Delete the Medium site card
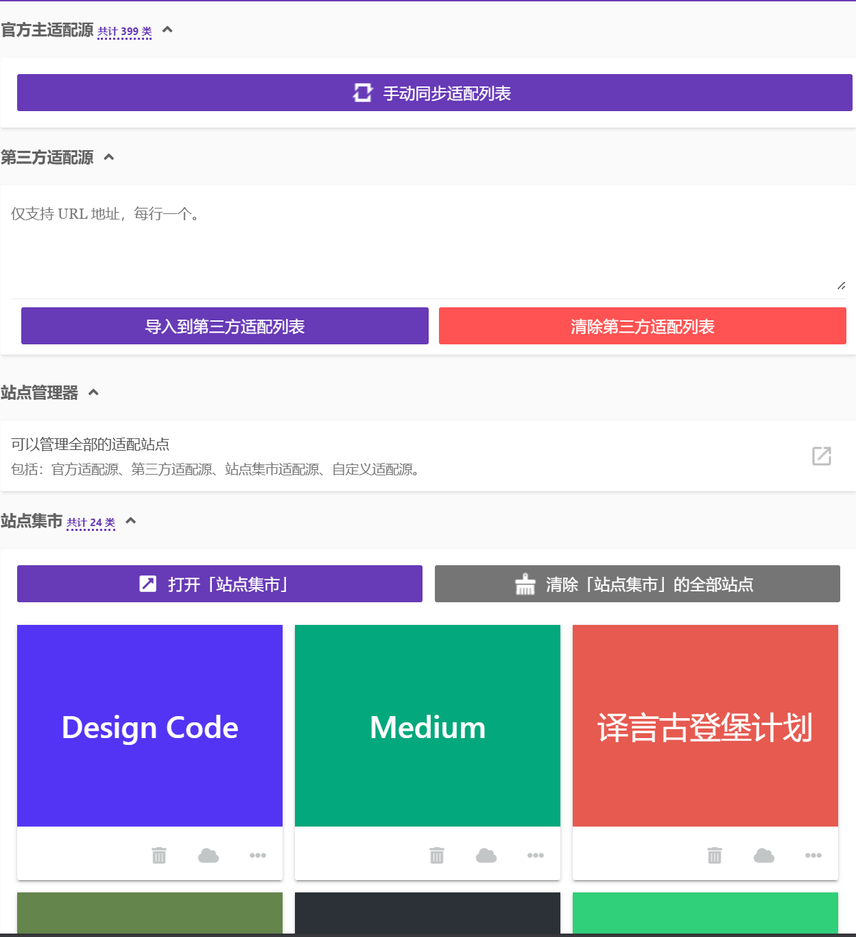The image size is (856, 937). [x=437, y=855]
